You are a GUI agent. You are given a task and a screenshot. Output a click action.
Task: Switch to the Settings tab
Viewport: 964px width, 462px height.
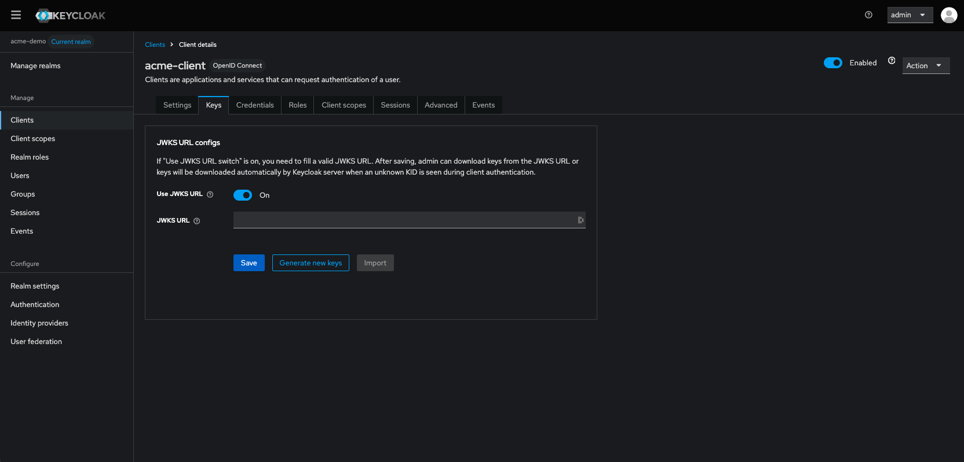177,105
